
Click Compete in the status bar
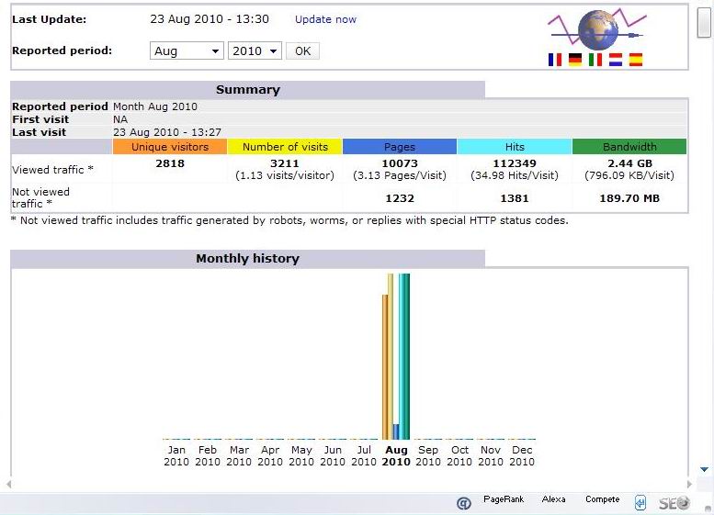coord(603,499)
